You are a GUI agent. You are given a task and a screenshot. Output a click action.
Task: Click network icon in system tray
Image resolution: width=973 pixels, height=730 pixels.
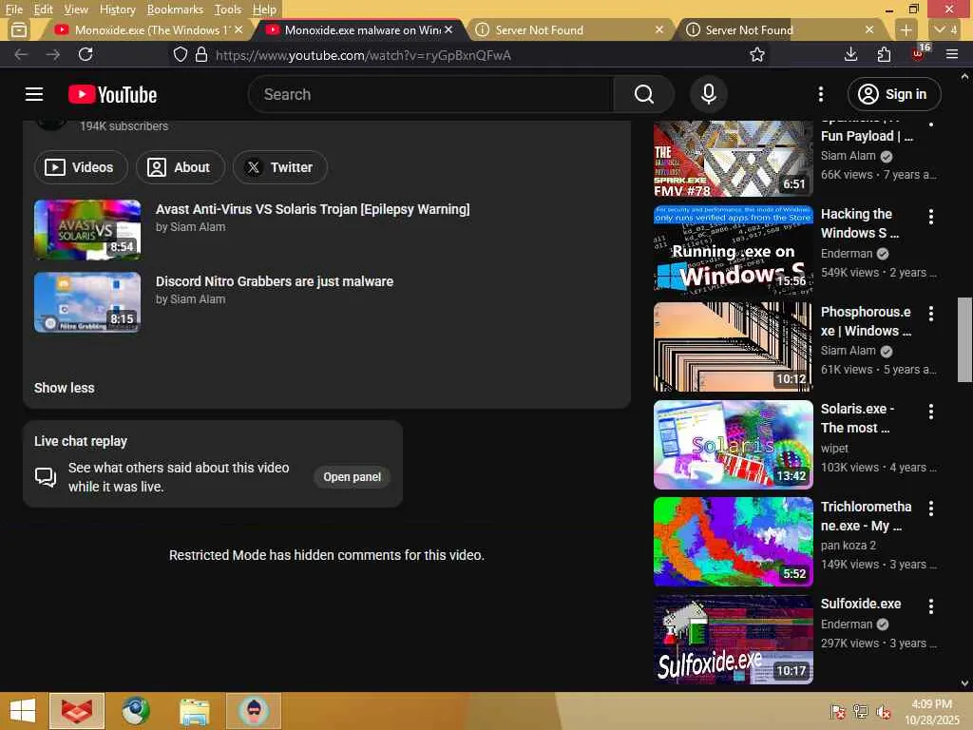click(x=861, y=711)
